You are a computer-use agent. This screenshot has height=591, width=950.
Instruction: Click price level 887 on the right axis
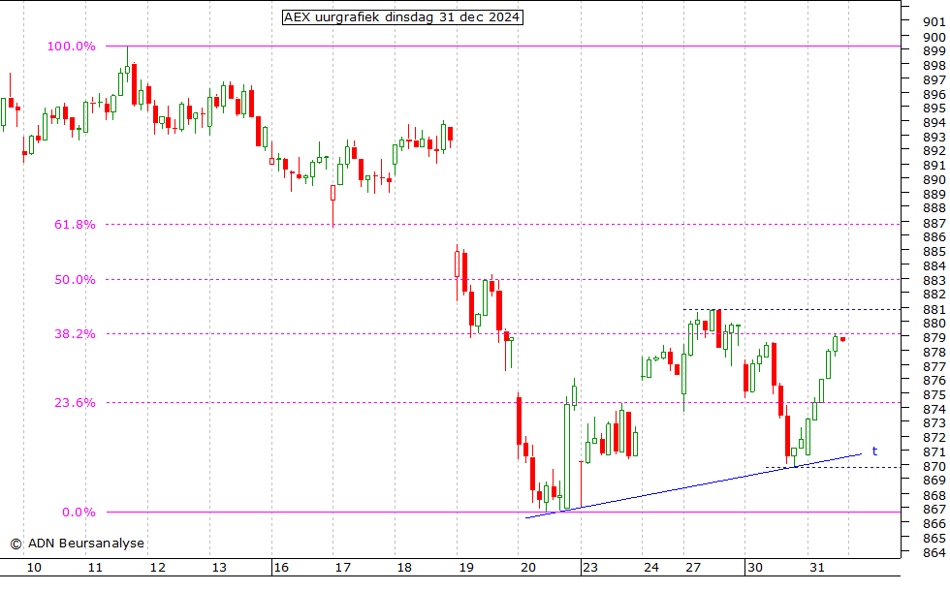click(934, 224)
